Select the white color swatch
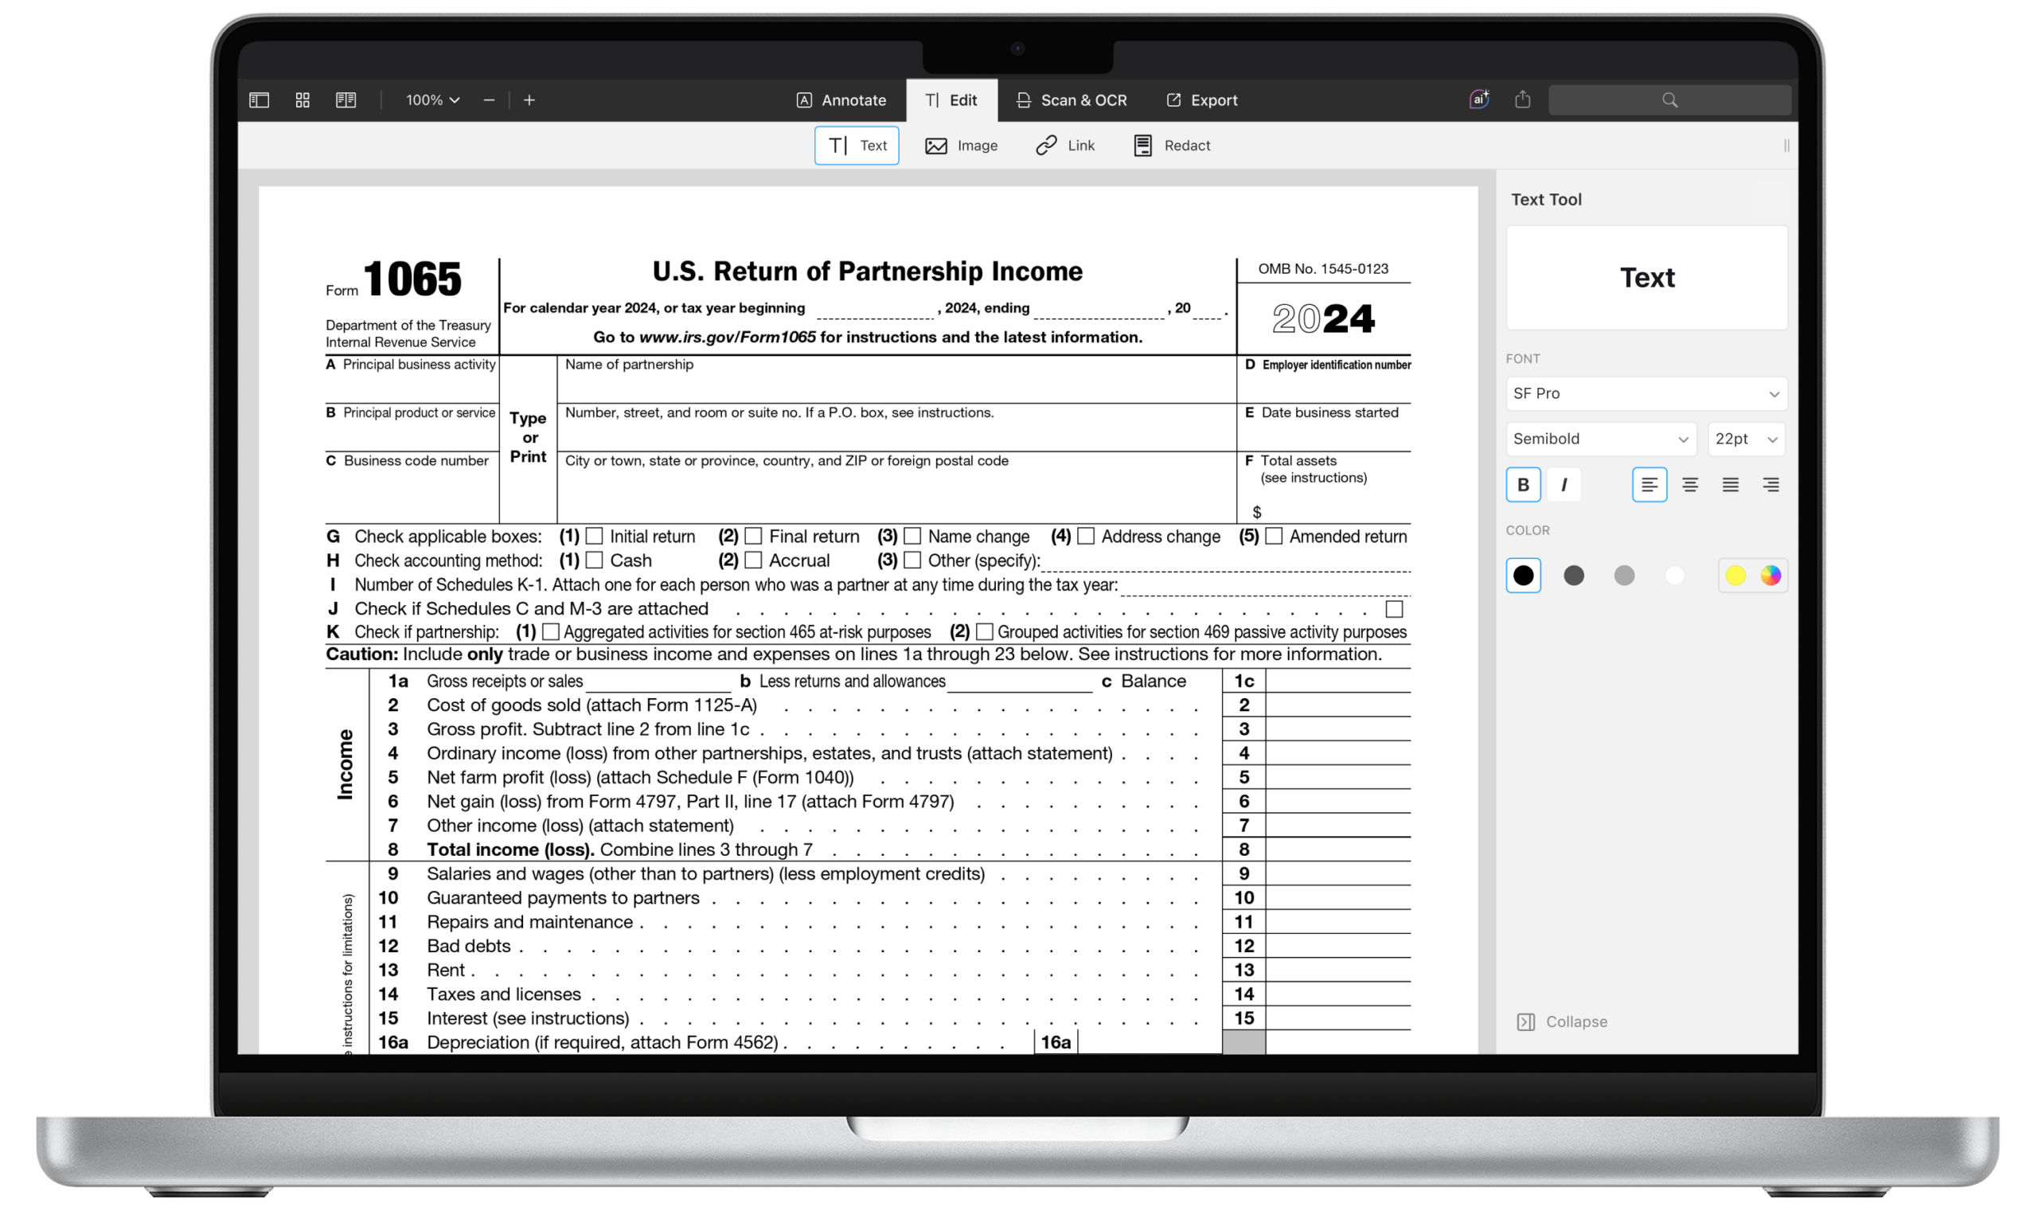Viewport: 2038px width, 1211px height. (x=1675, y=576)
